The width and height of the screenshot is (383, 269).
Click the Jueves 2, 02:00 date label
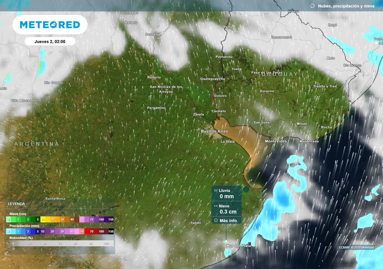(50, 41)
